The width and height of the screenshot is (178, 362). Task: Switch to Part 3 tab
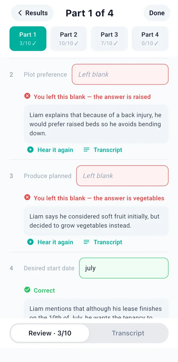[109, 39]
